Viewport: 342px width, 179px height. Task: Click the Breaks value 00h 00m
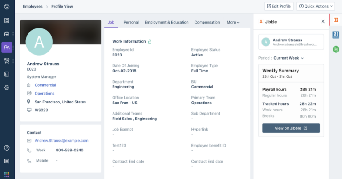pyautogui.click(x=308, y=116)
